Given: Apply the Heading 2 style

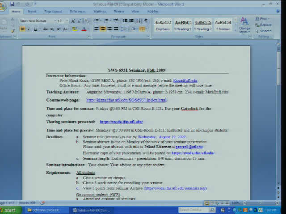Looking at the screenshot, I should pyautogui.click(x=203, y=25).
